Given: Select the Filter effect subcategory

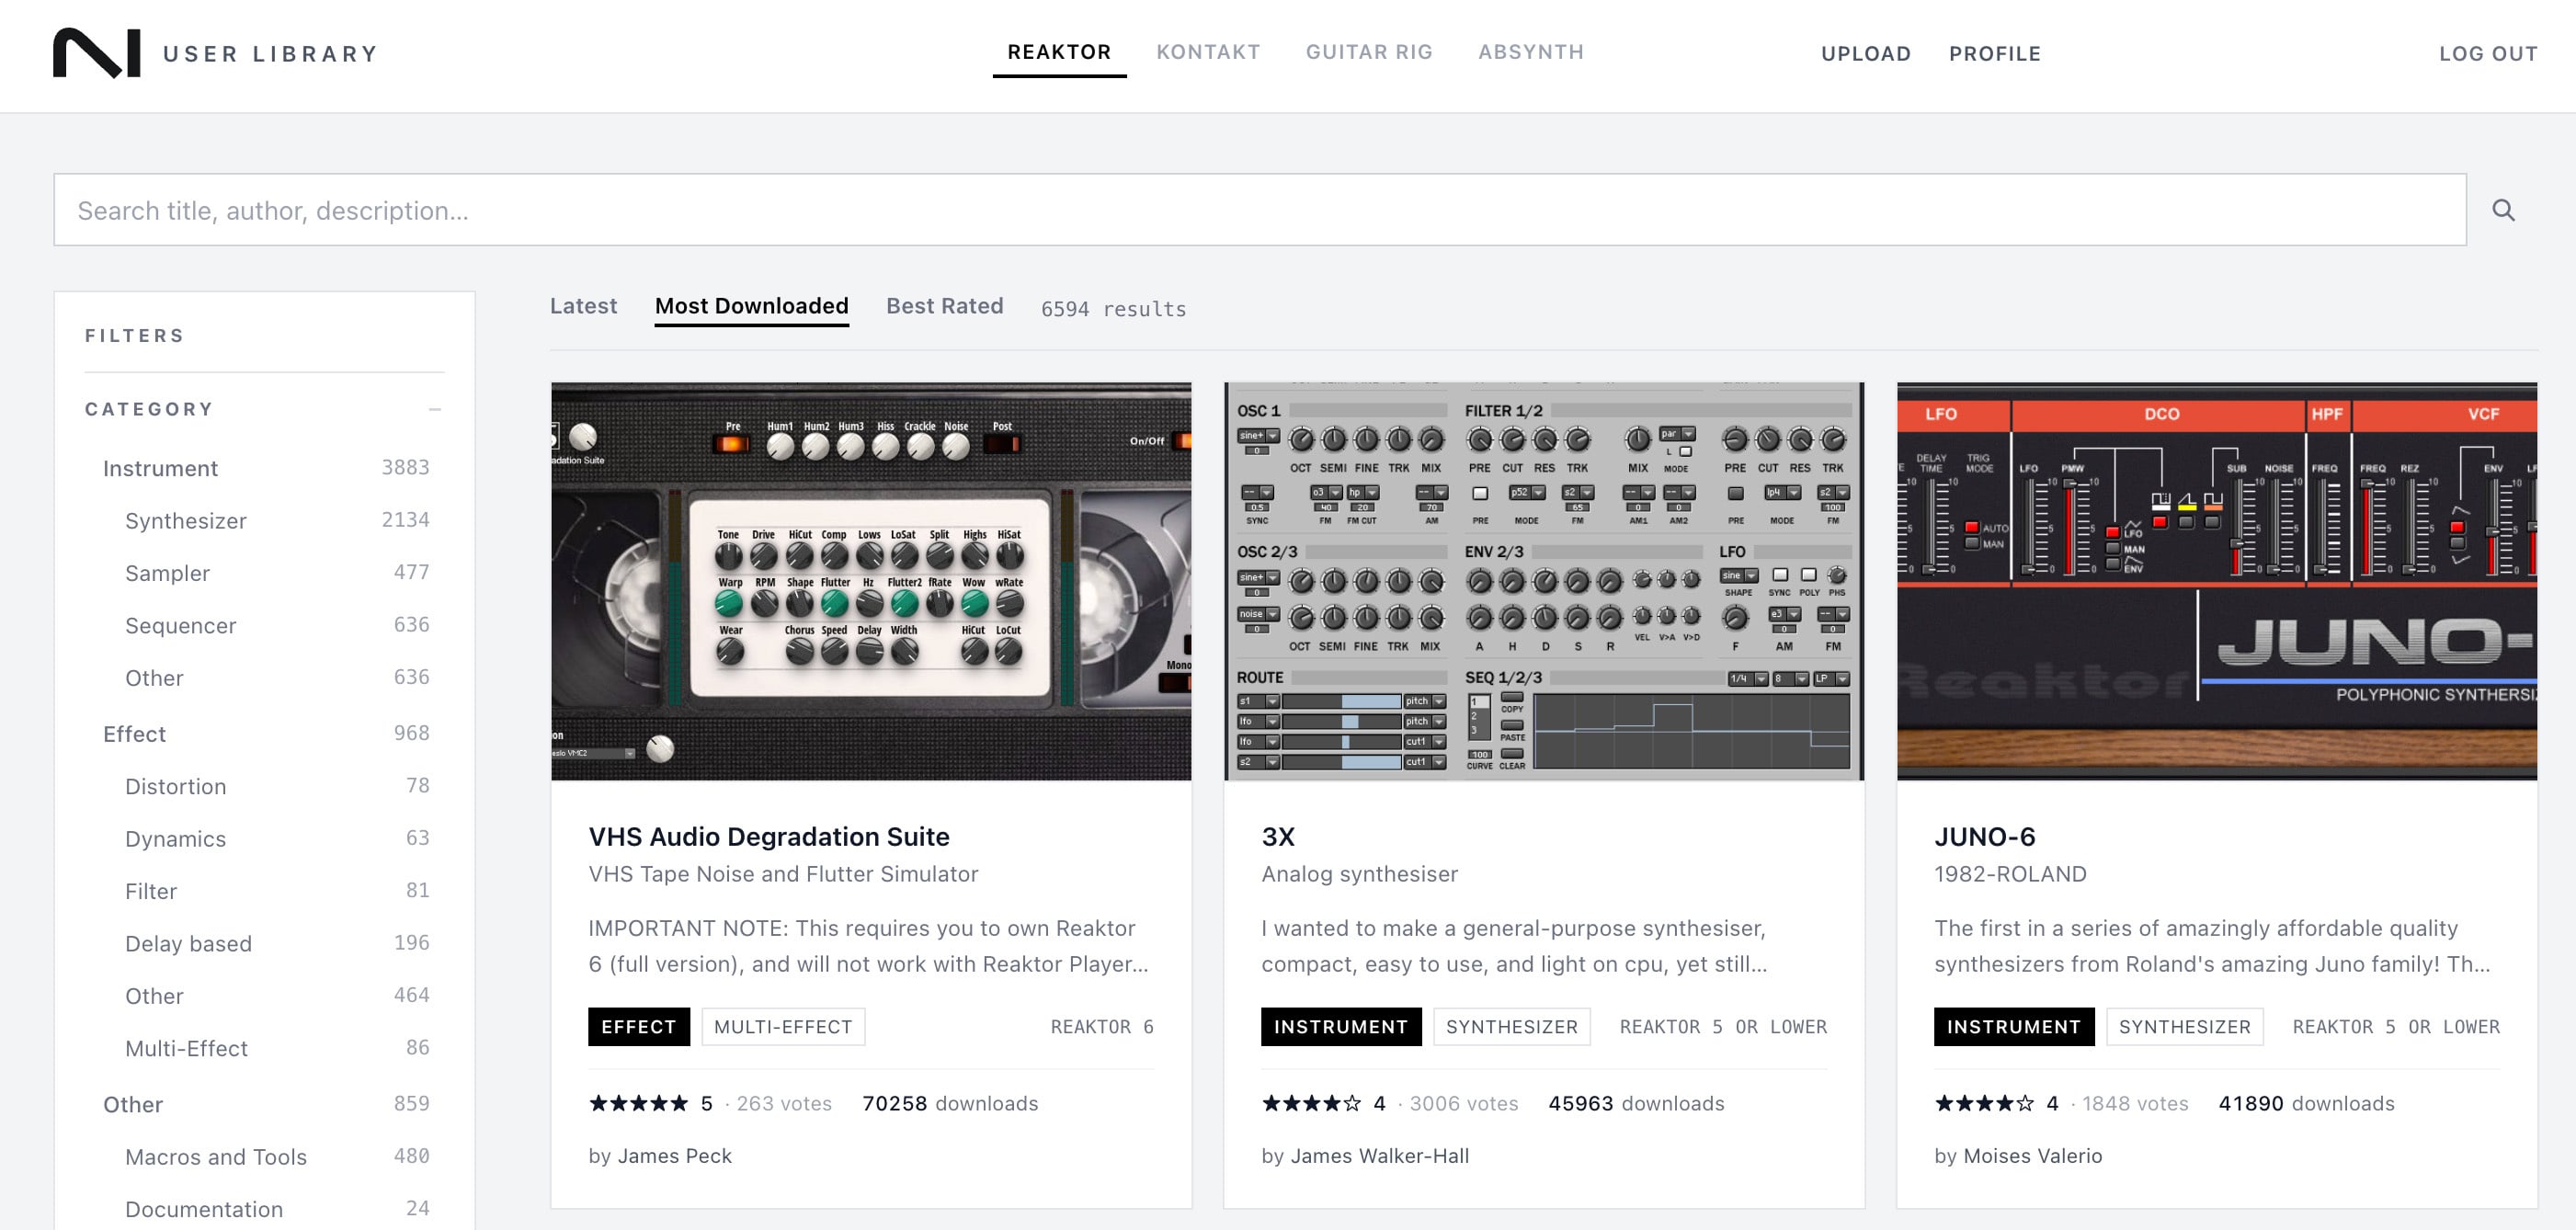Looking at the screenshot, I should pyautogui.click(x=151, y=891).
